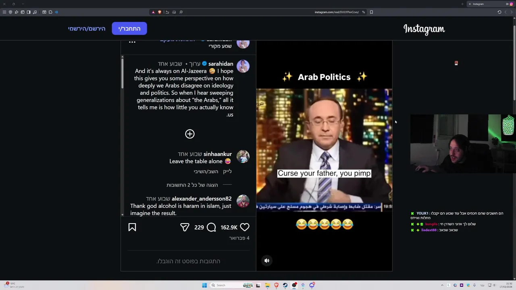Viewport: 516px width, 290px height.
Task: Click alexander_andersson82 avatar
Action: (243, 201)
